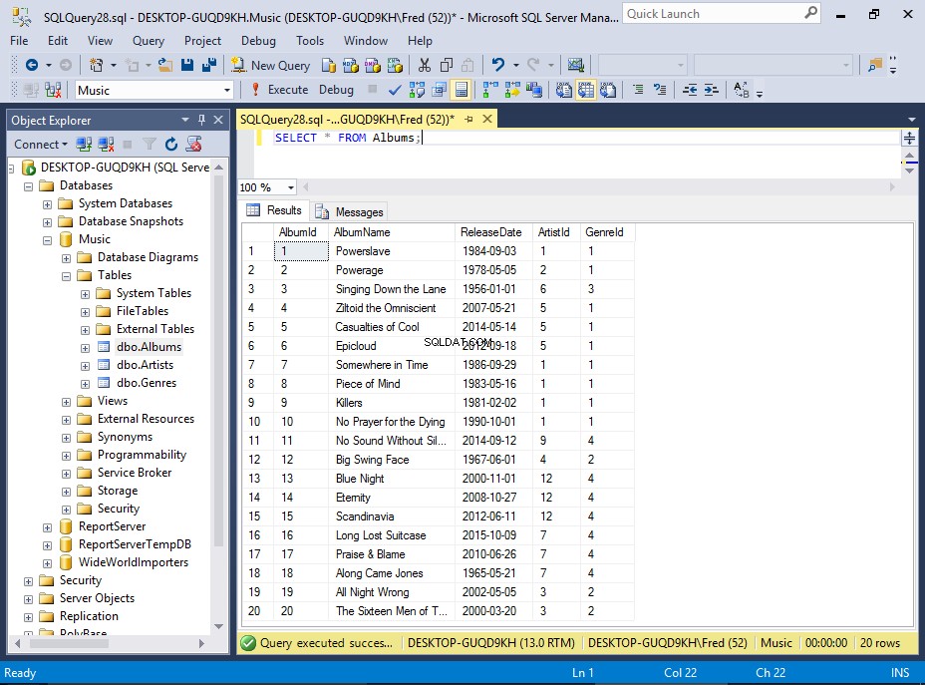Click the Debug button

[x=336, y=90]
